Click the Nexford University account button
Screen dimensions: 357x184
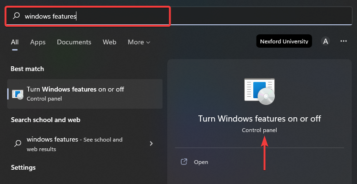point(284,41)
